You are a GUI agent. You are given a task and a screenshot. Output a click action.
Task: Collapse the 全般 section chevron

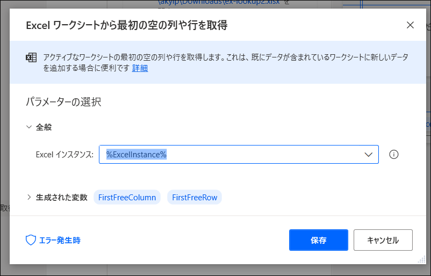pos(29,127)
